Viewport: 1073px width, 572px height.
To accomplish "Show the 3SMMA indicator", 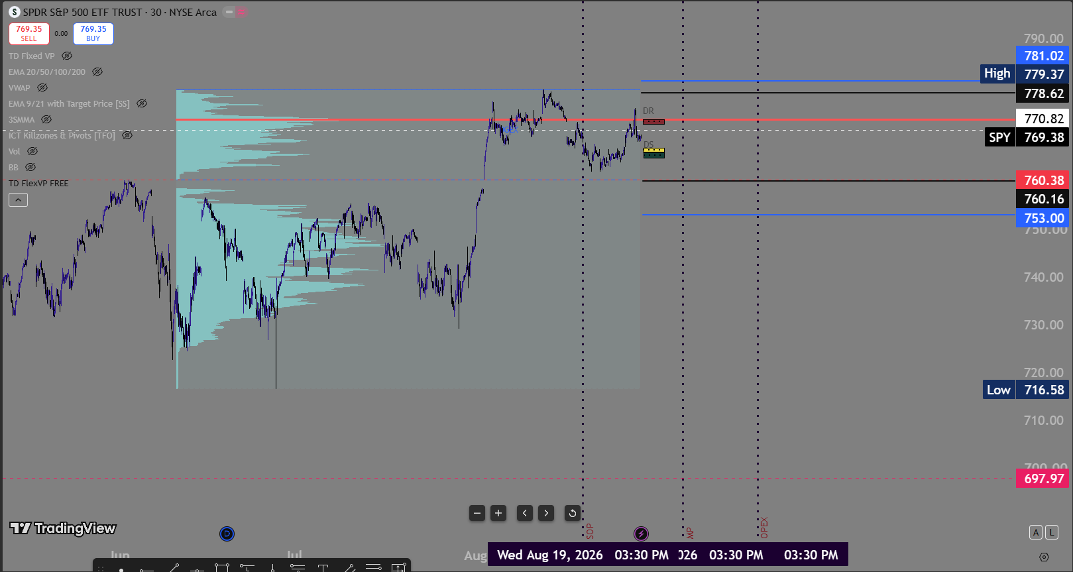I will click(x=46, y=119).
